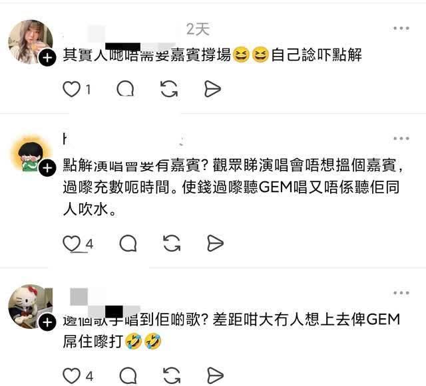Repost the second comment

tap(172, 243)
